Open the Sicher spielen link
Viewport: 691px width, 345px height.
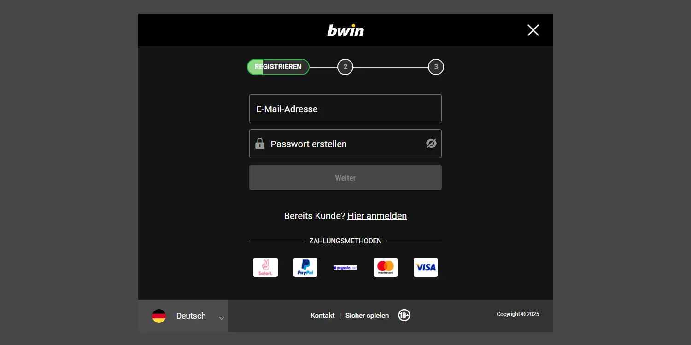367,316
